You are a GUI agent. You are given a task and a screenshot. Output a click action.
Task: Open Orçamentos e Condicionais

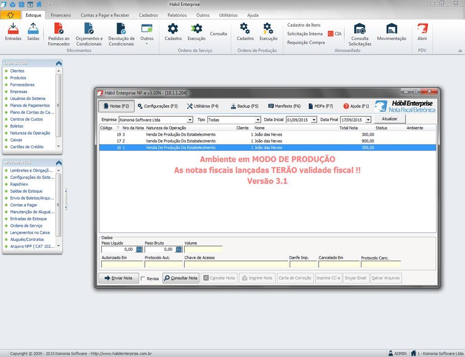point(89,34)
